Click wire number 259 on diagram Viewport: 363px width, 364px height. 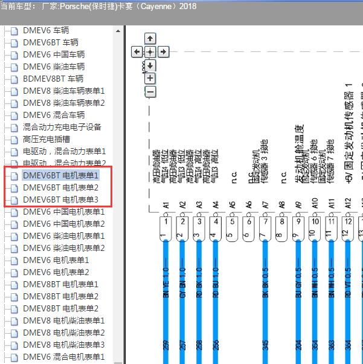166,345
